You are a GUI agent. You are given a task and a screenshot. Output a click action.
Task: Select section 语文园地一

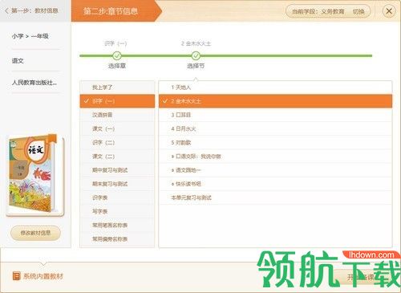[x=275, y=170]
